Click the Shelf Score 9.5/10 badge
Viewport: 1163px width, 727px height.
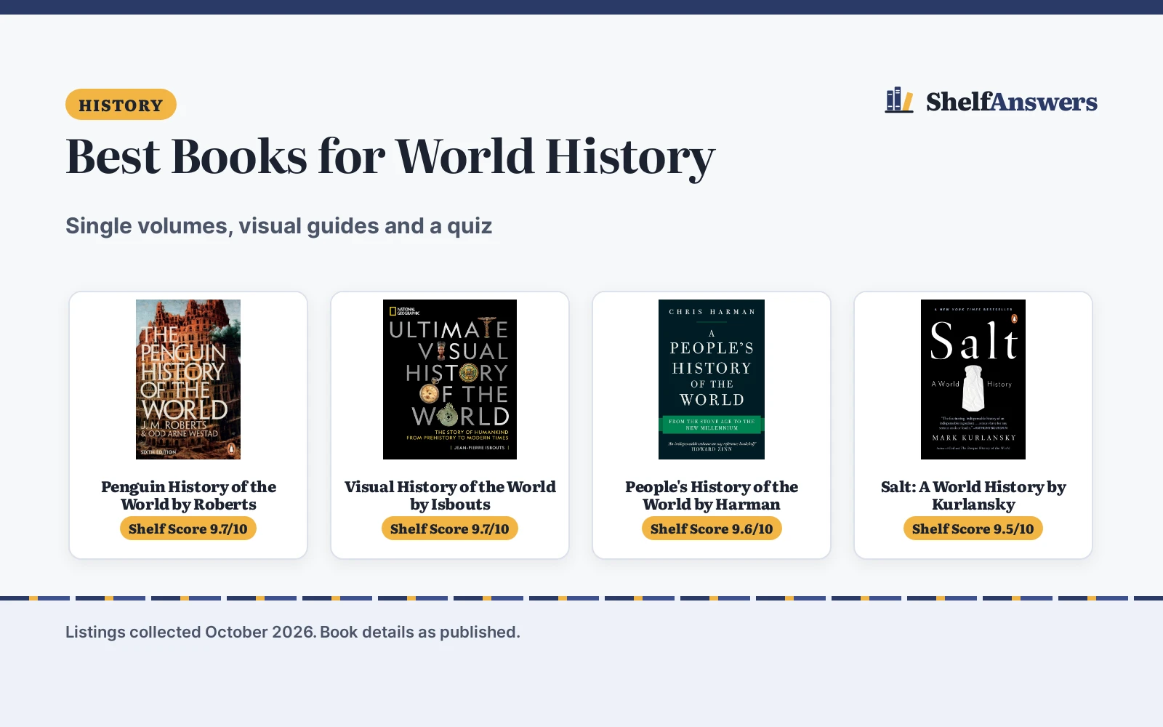(973, 529)
